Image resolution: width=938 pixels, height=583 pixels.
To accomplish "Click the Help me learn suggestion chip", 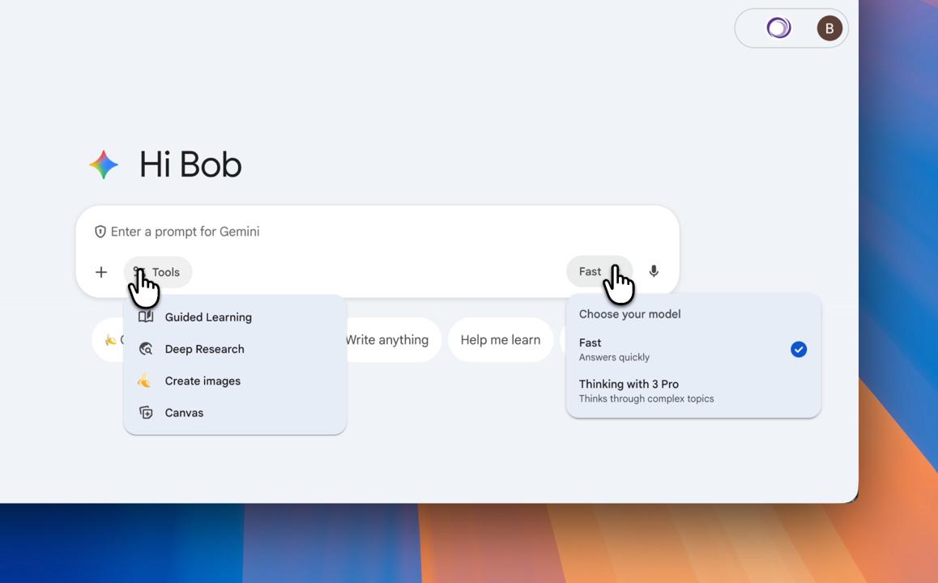I will pyautogui.click(x=501, y=339).
